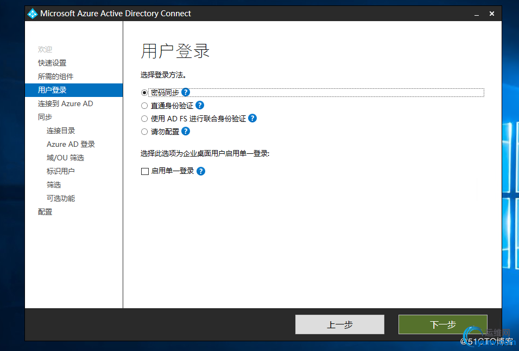The height and width of the screenshot is (351, 519).
Task: Open 域/OU 筛选 sub-step
Action: coord(65,158)
